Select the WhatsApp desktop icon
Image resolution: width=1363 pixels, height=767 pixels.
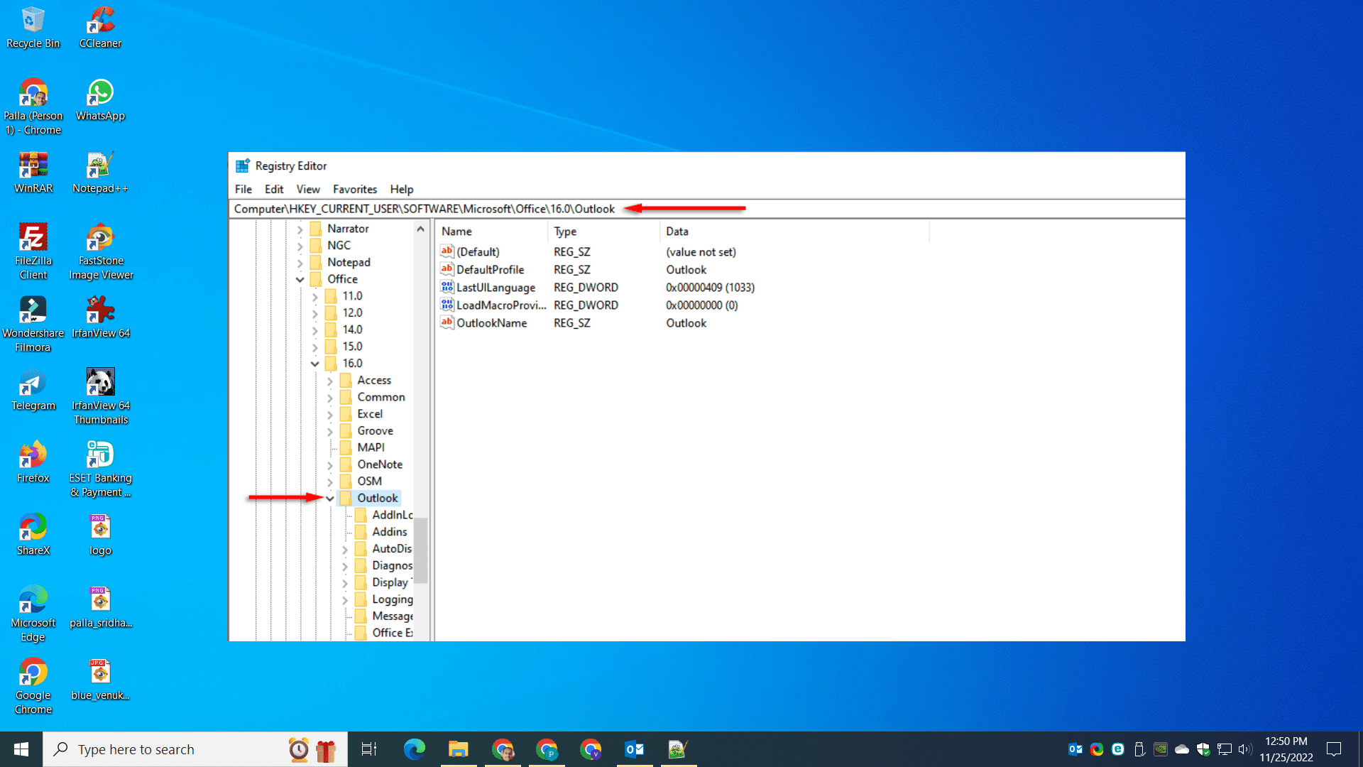[x=100, y=100]
